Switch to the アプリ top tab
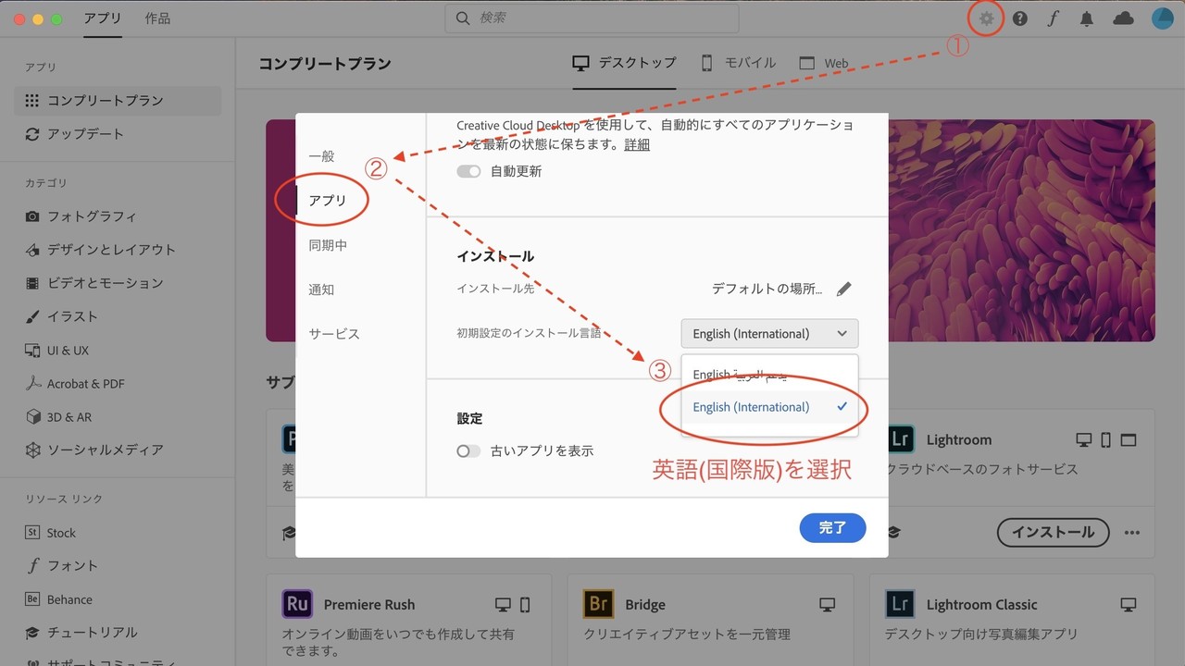This screenshot has height=666, width=1185. (102, 18)
